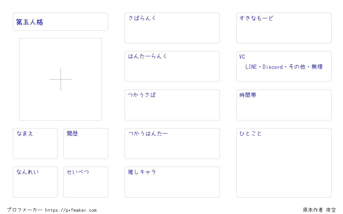Click the 推しキャラ field box

pos(172,182)
